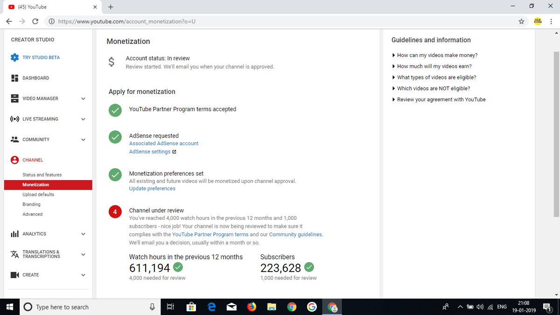This screenshot has width=560, height=315.
Task: Click the Try Studio Beta link
Action: tap(41, 57)
